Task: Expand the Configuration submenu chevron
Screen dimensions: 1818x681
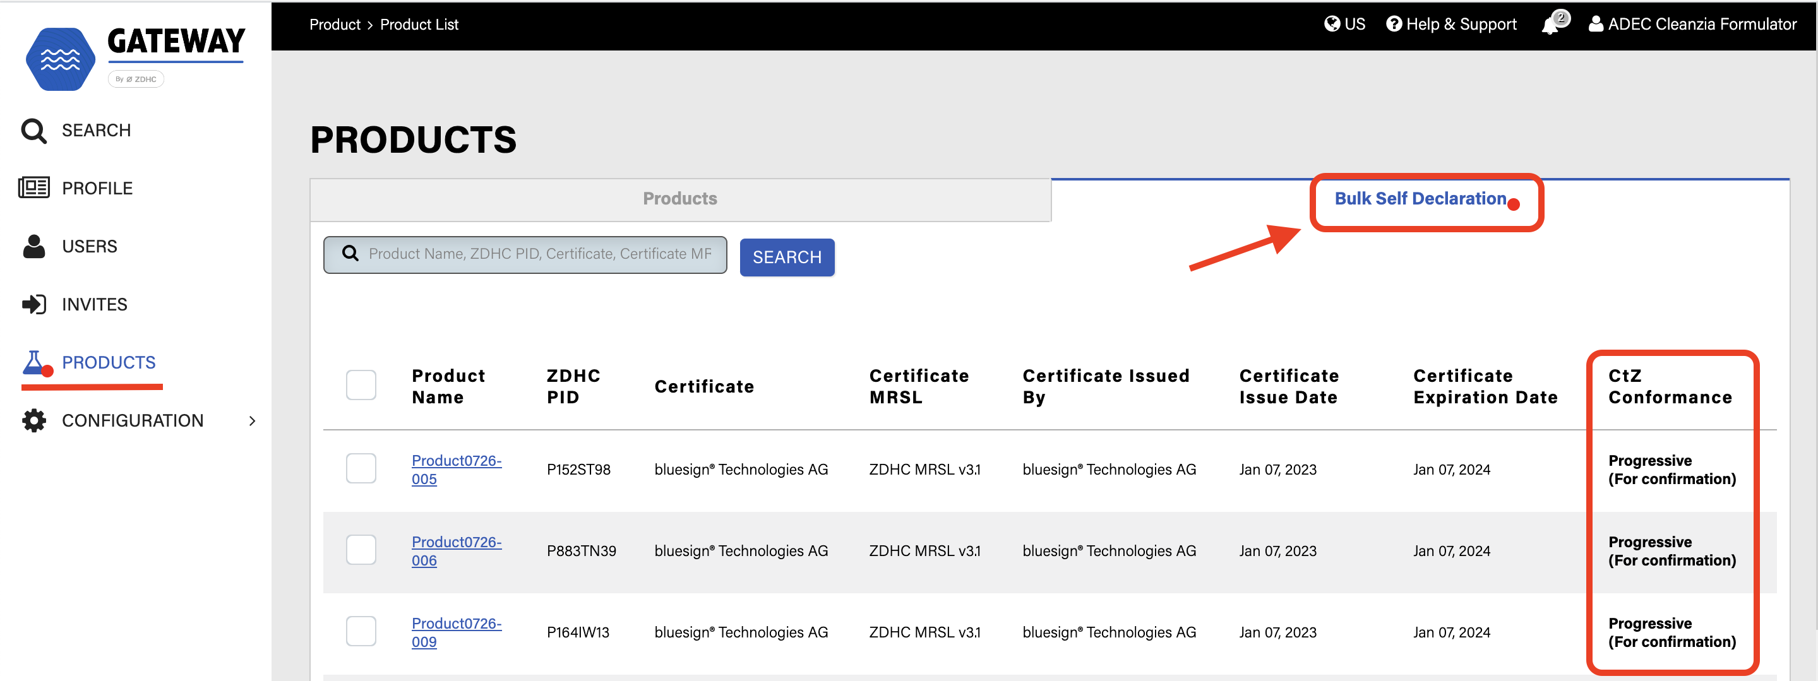Action: click(x=252, y=422)
